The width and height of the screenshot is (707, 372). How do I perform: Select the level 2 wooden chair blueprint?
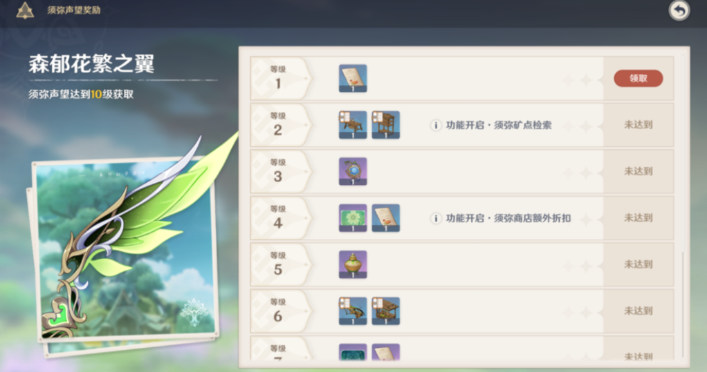(385, 125)
